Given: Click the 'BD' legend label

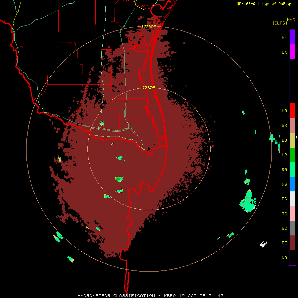Looking at the screenshot, I should coord(284,140).
